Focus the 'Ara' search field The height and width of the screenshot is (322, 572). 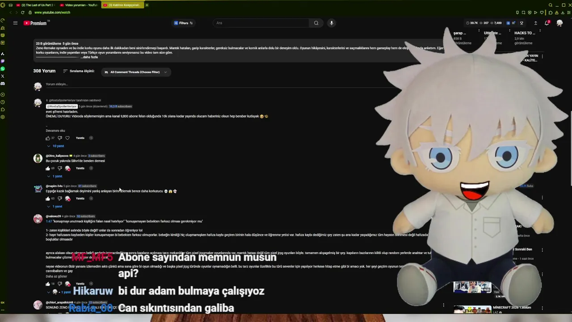[261, 23]
